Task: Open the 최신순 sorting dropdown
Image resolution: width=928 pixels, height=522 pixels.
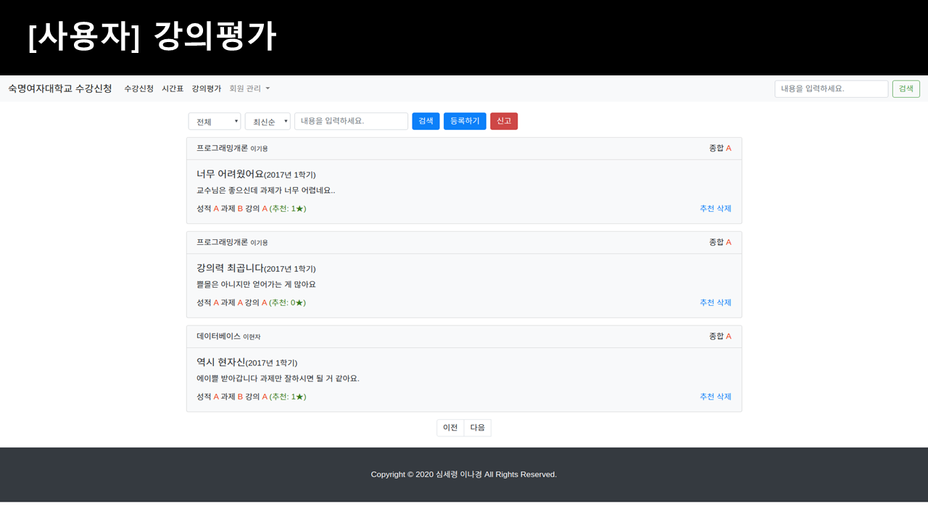Action: (x=267, y=121)
